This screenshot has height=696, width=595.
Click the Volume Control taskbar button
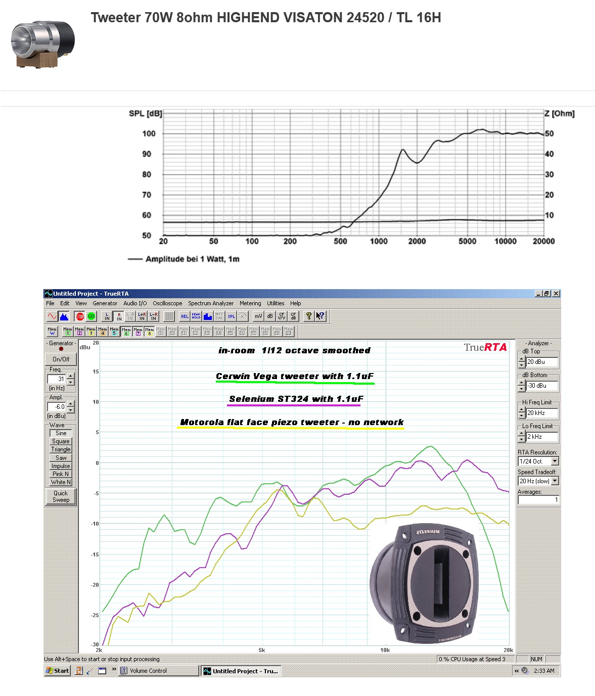click(x=159, y=671)
